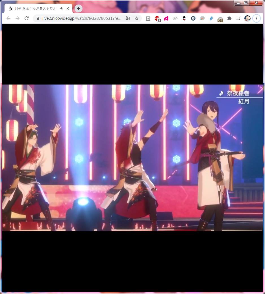
Task: Close the Chrome window
Action: pos(256,3)
